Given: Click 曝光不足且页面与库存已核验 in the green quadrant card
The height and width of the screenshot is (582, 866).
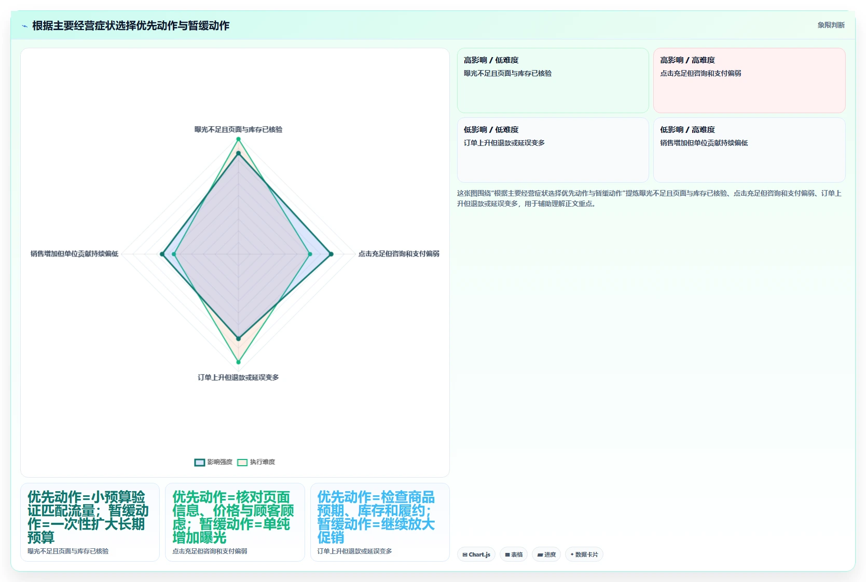Looking at the screenshot, I should pos(508,73).
